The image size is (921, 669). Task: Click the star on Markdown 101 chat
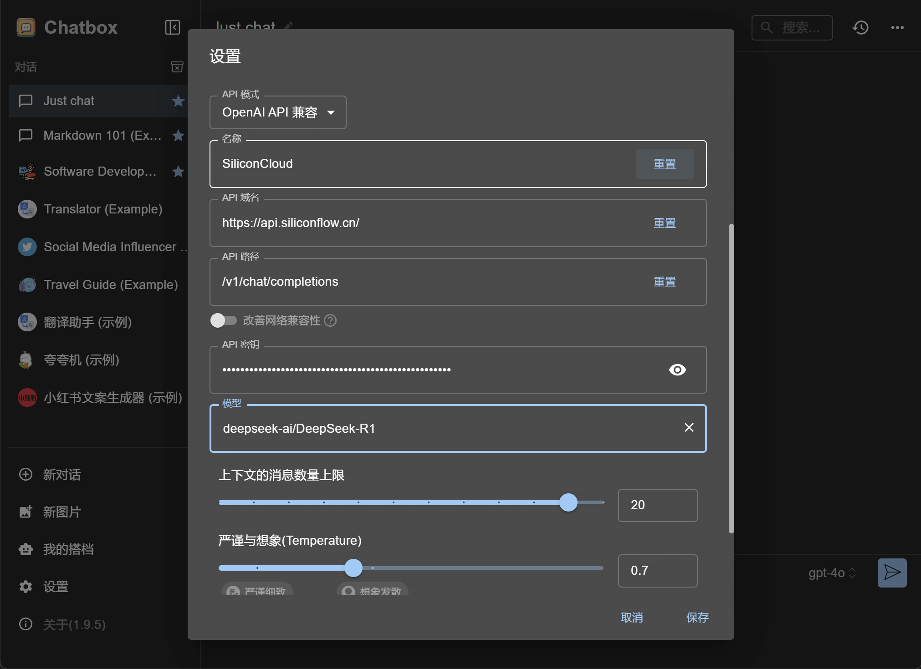[178, 135]
